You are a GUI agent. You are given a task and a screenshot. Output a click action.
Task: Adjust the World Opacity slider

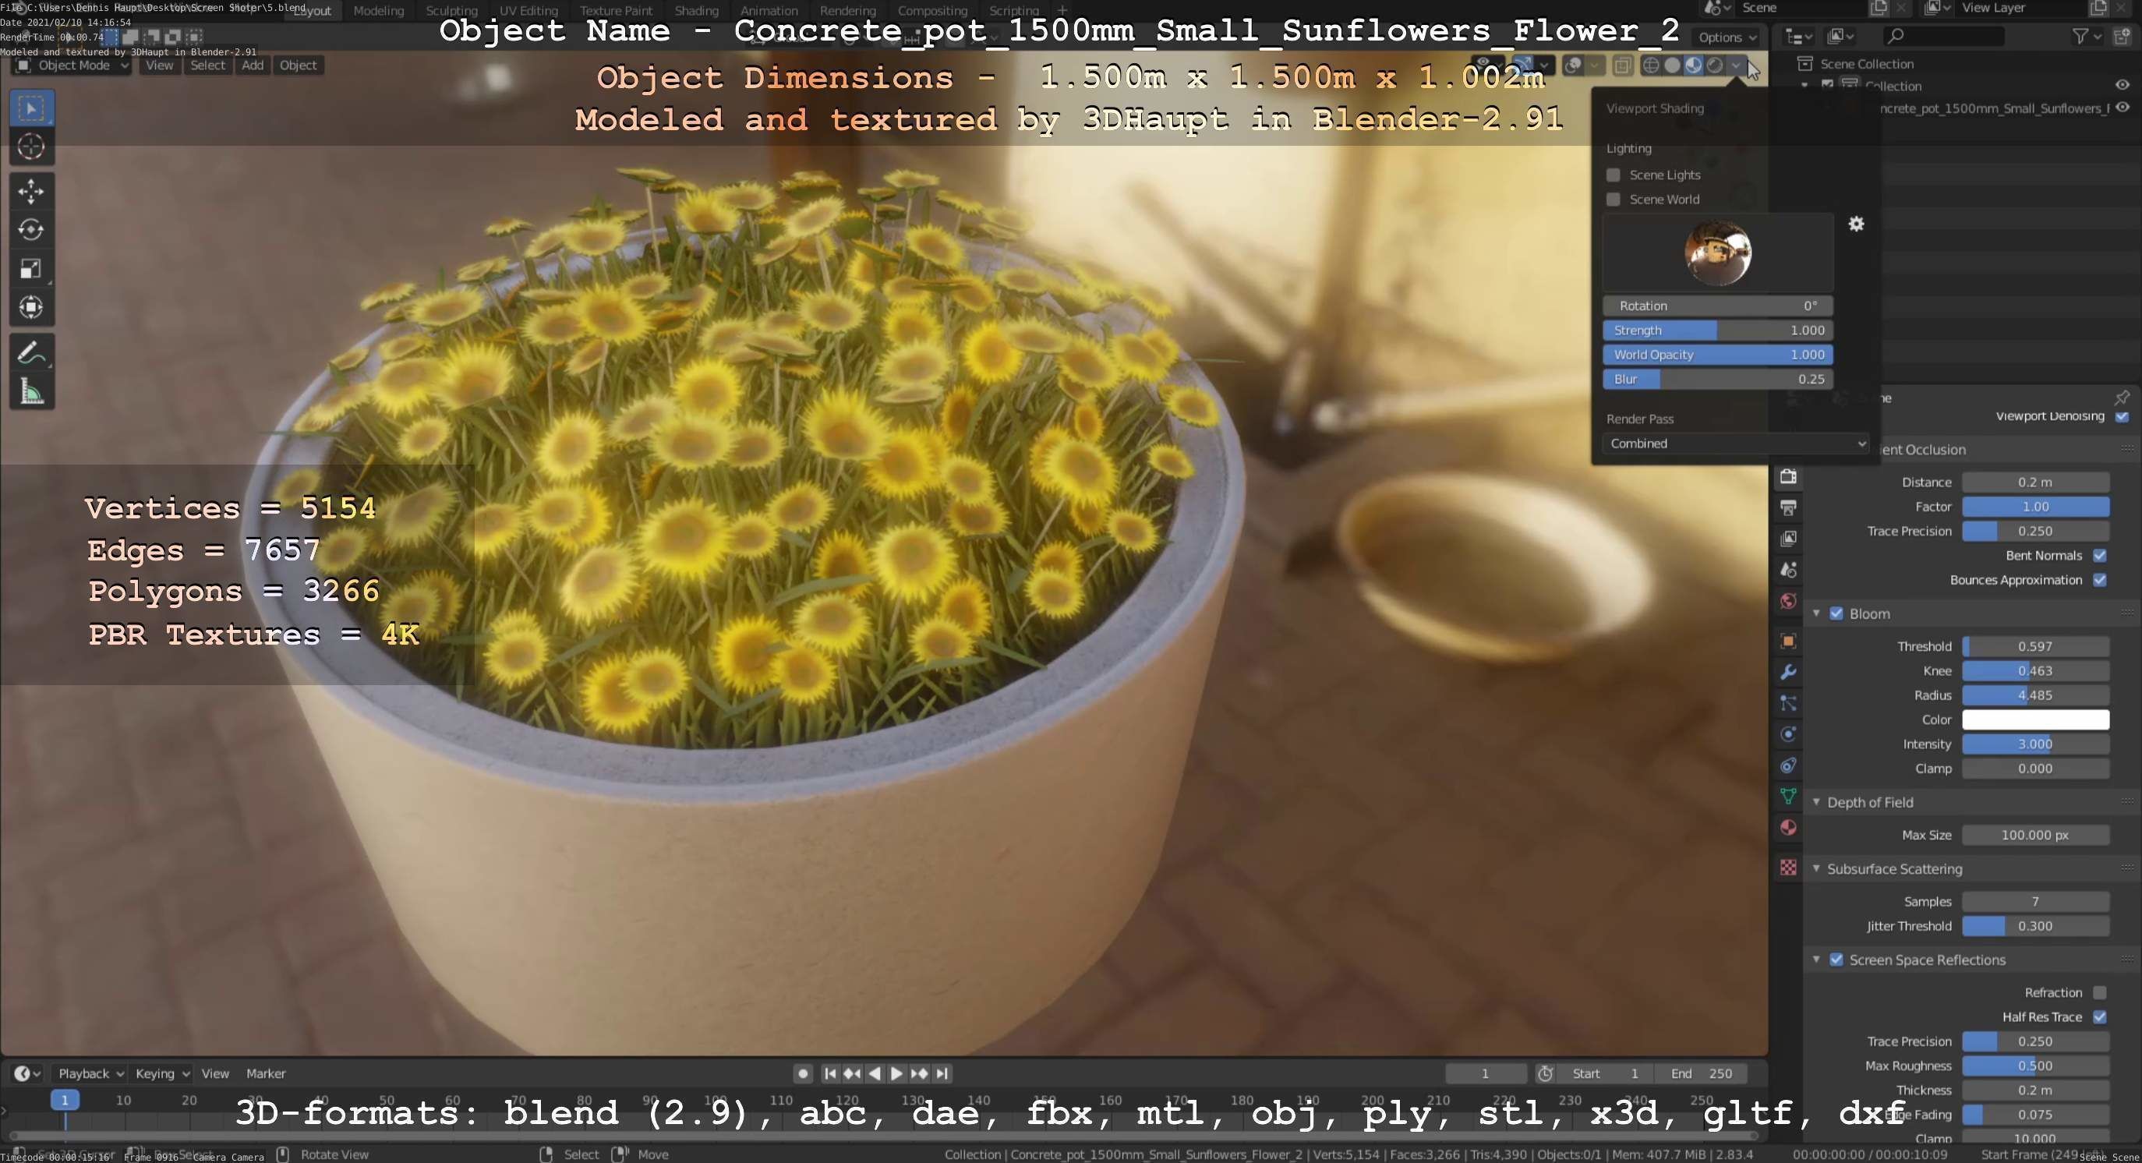pyautogui.click(x=1718, y=354)
